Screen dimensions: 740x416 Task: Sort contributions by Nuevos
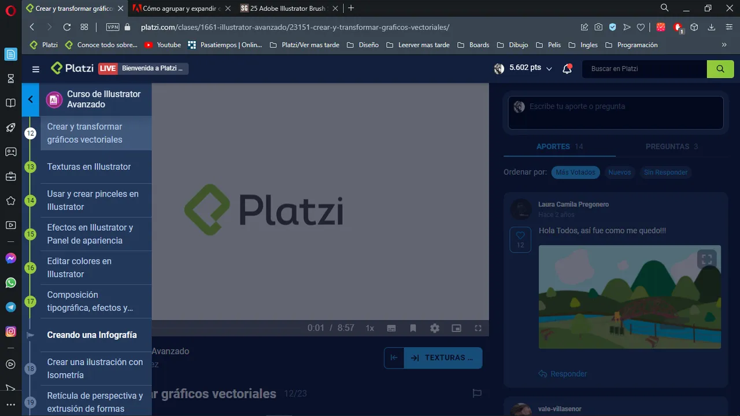(620, 172)
